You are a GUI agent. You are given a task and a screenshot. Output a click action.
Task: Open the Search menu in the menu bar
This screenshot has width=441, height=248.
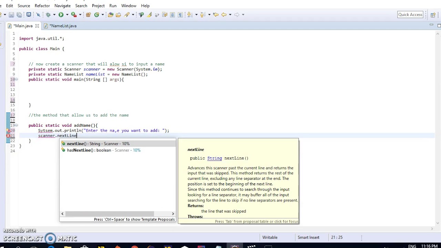pyautogui.click(x=81, y=6)
